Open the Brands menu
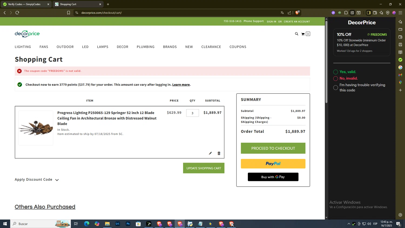Viewport: 405px width, 228px height. tap(170, 47)
